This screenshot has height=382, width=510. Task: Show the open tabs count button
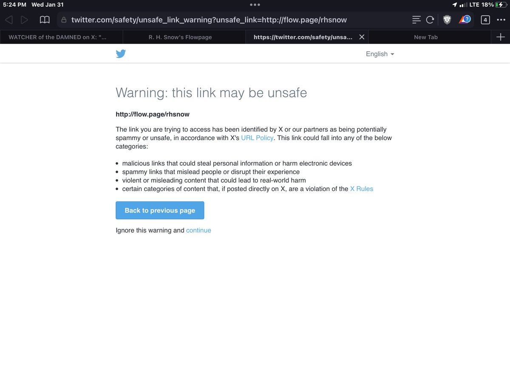click(x=485, y=20)
